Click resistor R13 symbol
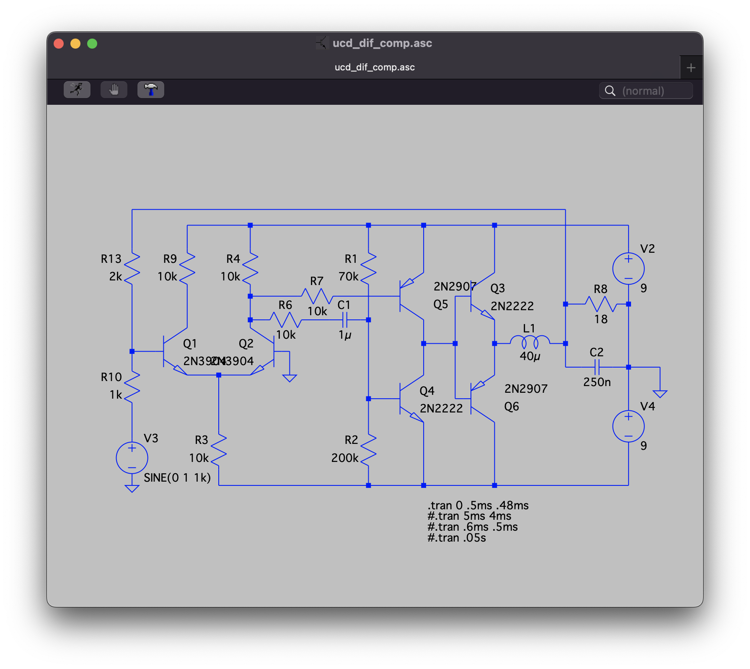The image size is (750, 669). pyautogui.click(x=132, y=269)
